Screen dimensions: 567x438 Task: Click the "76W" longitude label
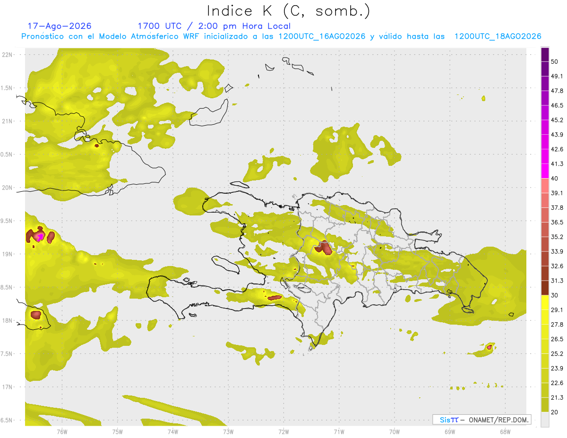click(x=62, y=431)
